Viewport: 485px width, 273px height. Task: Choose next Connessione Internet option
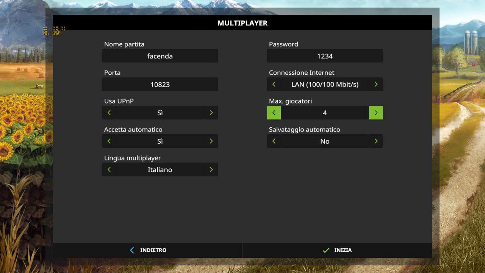point(376,84)
